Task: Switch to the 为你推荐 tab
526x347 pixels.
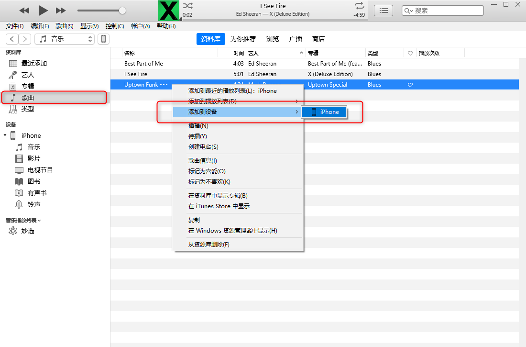Action: click(243, 39)
